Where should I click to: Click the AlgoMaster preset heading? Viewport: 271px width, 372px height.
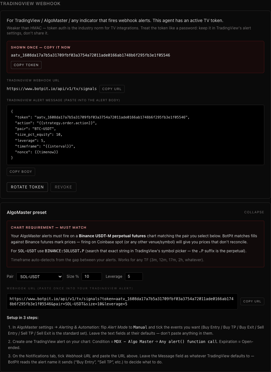[x=27, y=212]
